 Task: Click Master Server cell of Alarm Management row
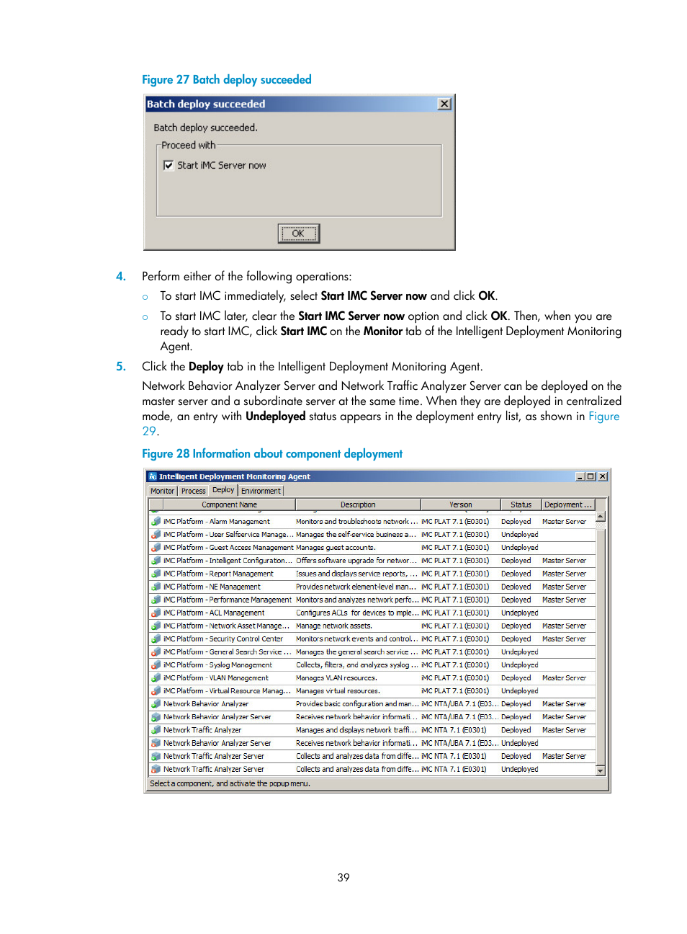[564, 521]
